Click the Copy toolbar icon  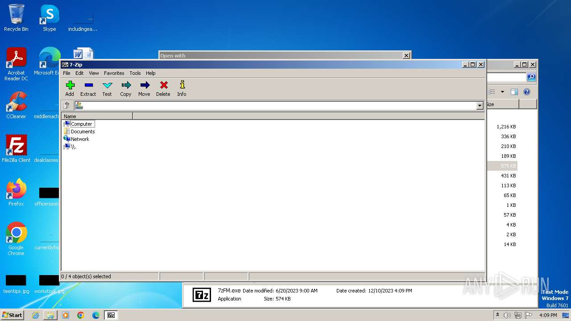coord(126,88)
